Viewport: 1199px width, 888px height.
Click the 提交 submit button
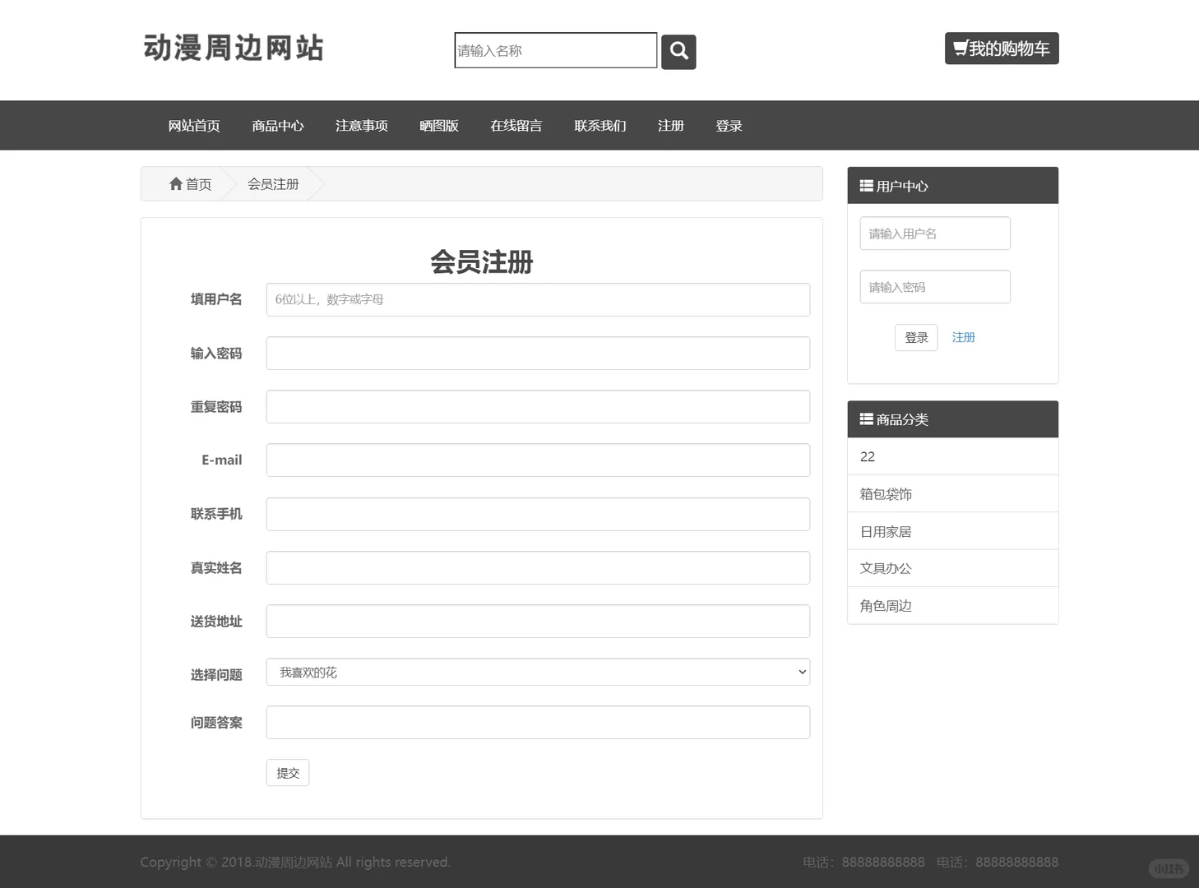click(287, 772)
